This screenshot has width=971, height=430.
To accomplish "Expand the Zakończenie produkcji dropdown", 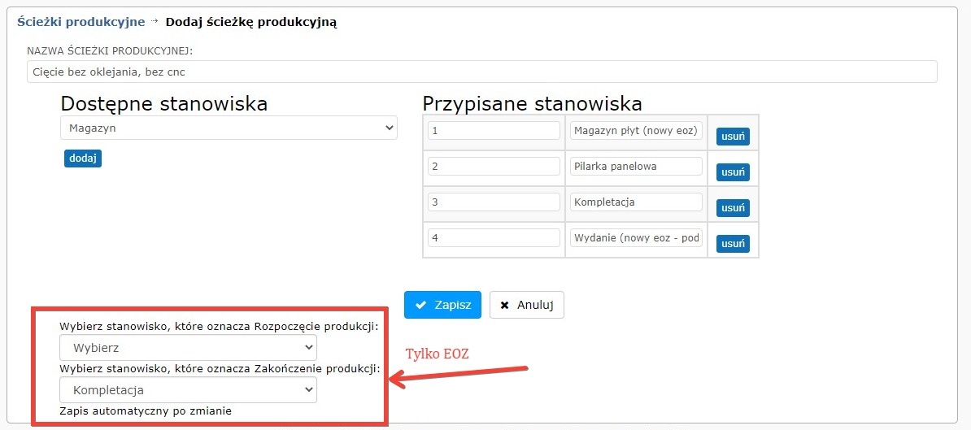I will tap(188, 390).
